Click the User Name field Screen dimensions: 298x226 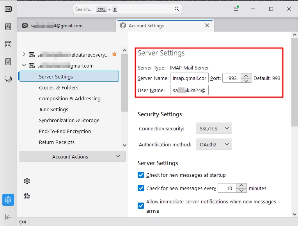[x=189, y=90]
